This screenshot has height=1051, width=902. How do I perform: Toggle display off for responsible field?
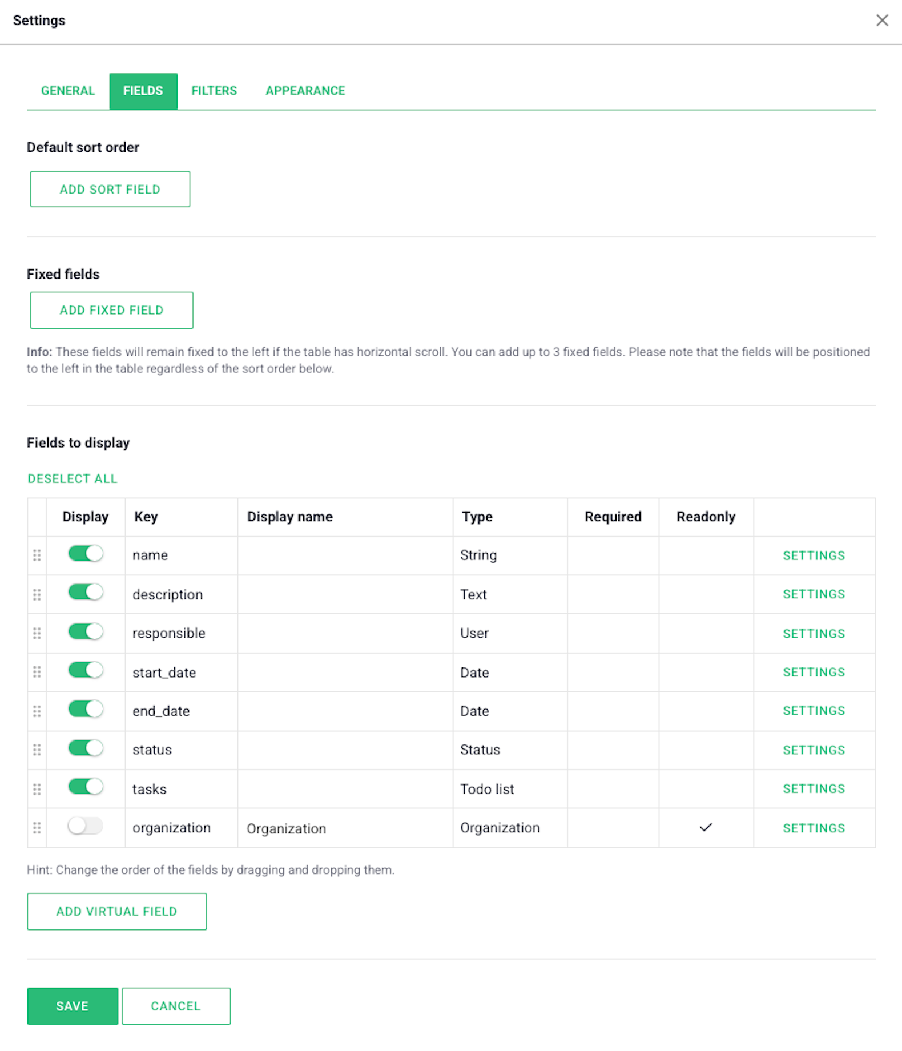86,631
